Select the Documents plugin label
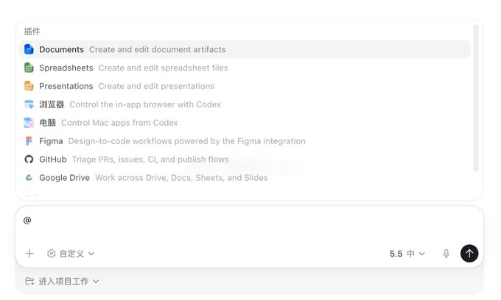The width and height of the screenshot is (501, 300). click(x=61, y=49)
